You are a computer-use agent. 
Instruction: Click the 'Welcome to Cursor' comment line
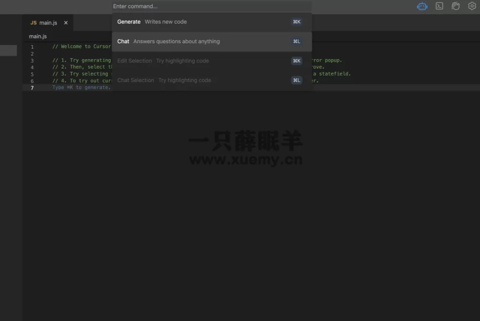coord(82,46)
